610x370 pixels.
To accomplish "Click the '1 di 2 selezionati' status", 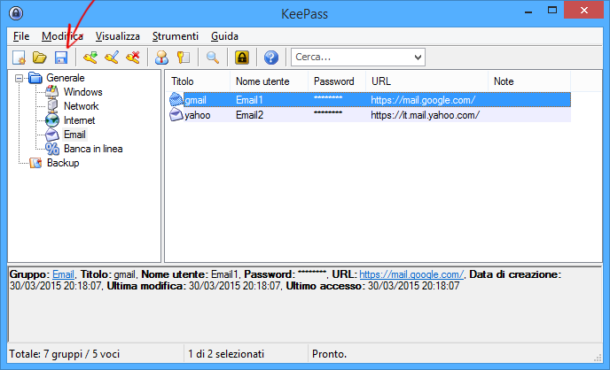I will pyautogui.click(x=226, y=354).
